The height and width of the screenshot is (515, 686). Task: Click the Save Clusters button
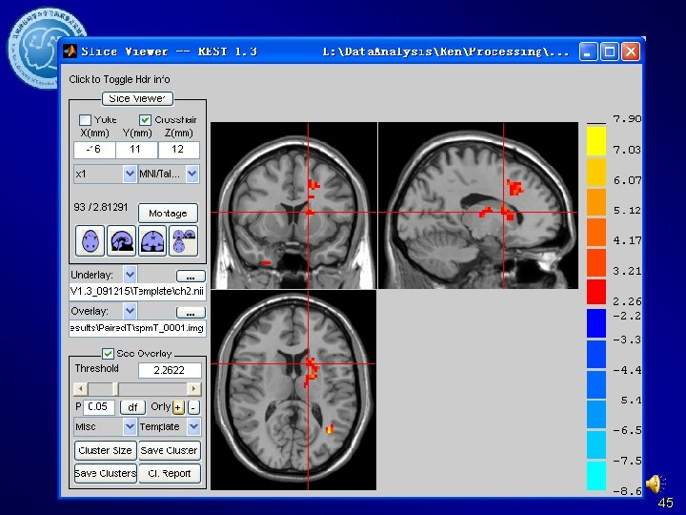pyautogui.click(x=105, y=473)
